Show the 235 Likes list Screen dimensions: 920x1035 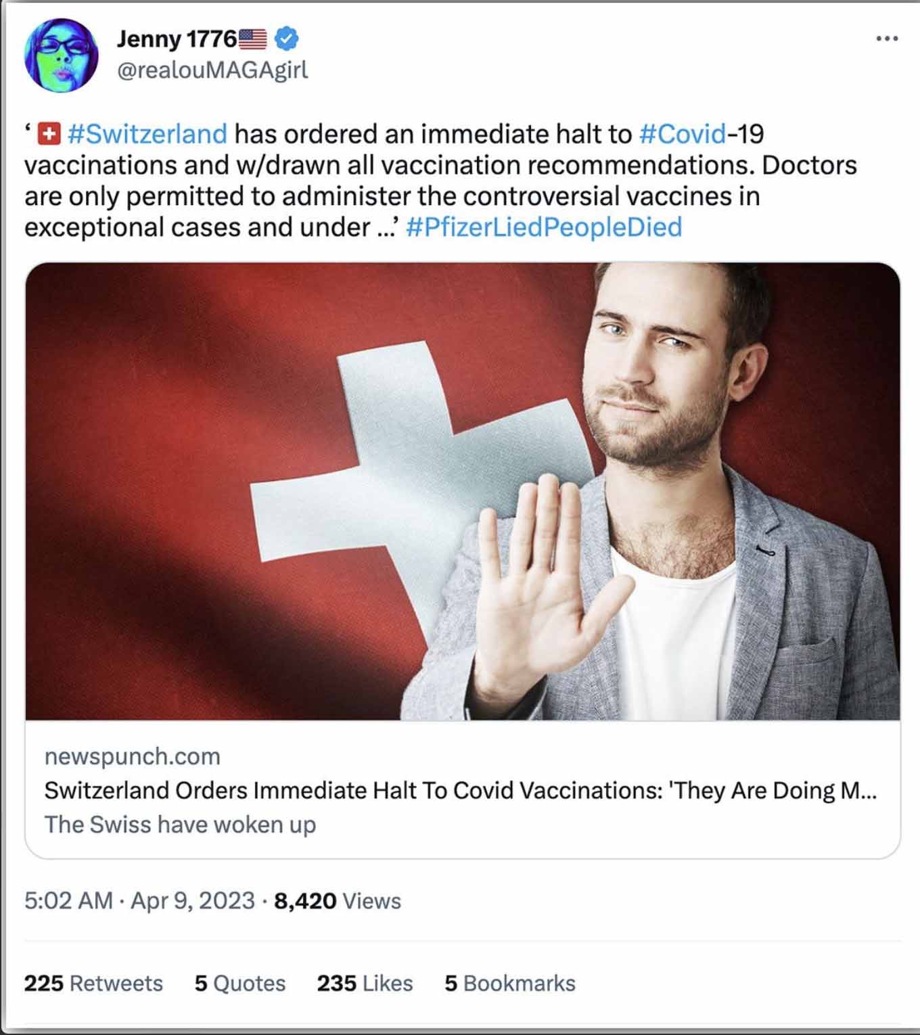(365, 983)
